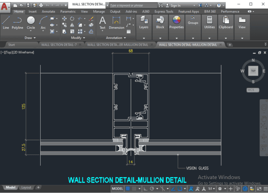Click the Clipboard panel icon

[x=226, y=21]
